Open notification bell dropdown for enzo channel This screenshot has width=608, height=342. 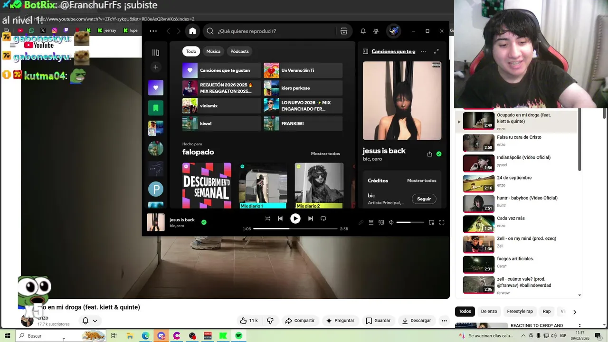click(x=90, y=321)
